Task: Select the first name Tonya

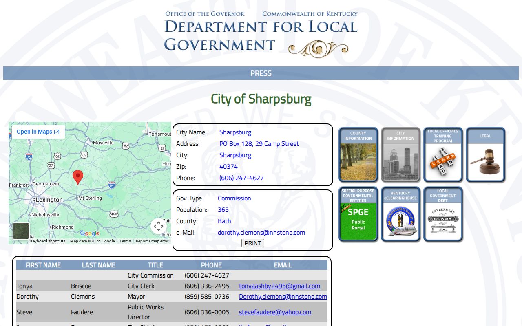Action: (24, 286)
